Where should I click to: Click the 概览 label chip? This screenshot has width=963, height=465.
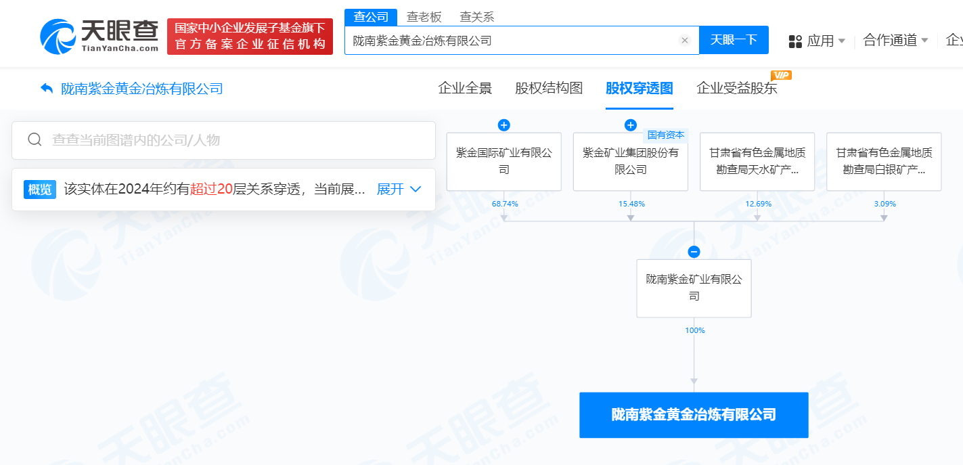[39, 190]
